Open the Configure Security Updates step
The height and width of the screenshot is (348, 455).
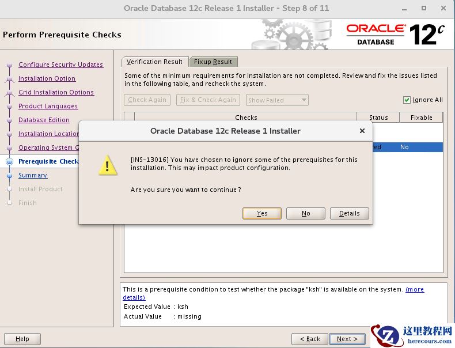click(x=60, y=65)
